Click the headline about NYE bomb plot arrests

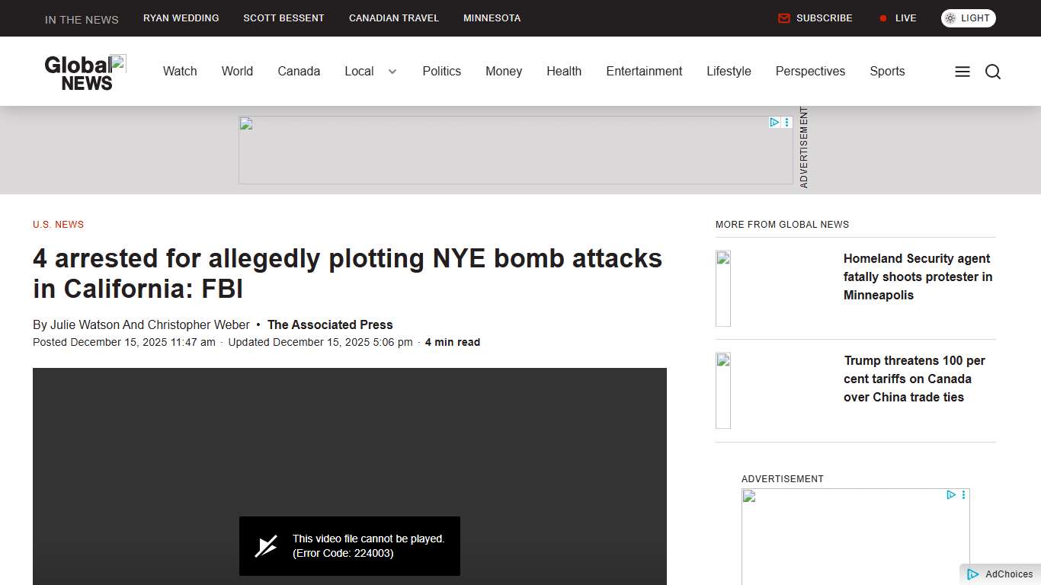(347, 273)
